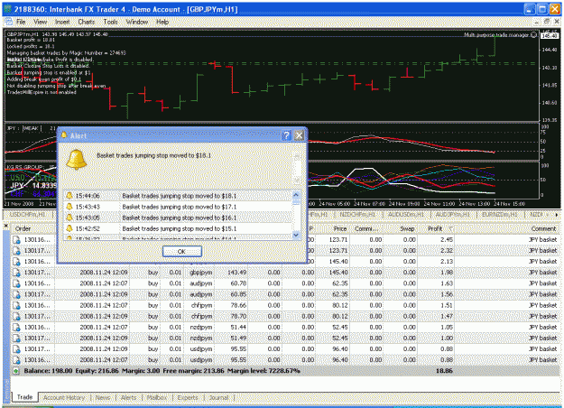Open the Alerts terminal tab

coord(128,397)
